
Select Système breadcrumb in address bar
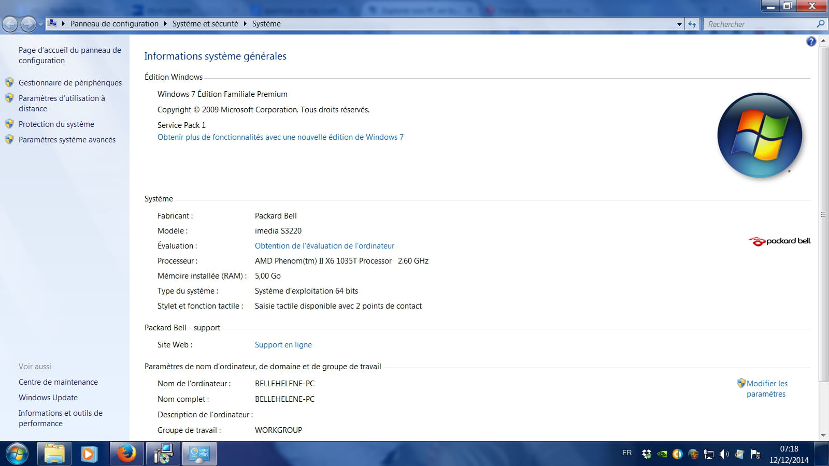[x=266, y=24]
